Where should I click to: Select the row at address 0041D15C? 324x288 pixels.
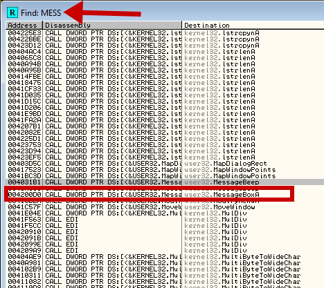tap(165, 102)
